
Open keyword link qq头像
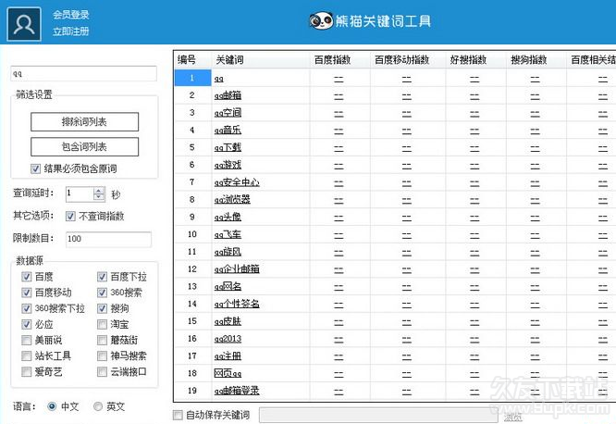228,218
